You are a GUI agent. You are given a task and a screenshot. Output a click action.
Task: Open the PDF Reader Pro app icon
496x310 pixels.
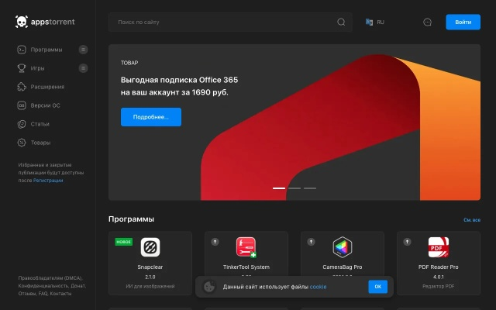click(x=439, y=247)
